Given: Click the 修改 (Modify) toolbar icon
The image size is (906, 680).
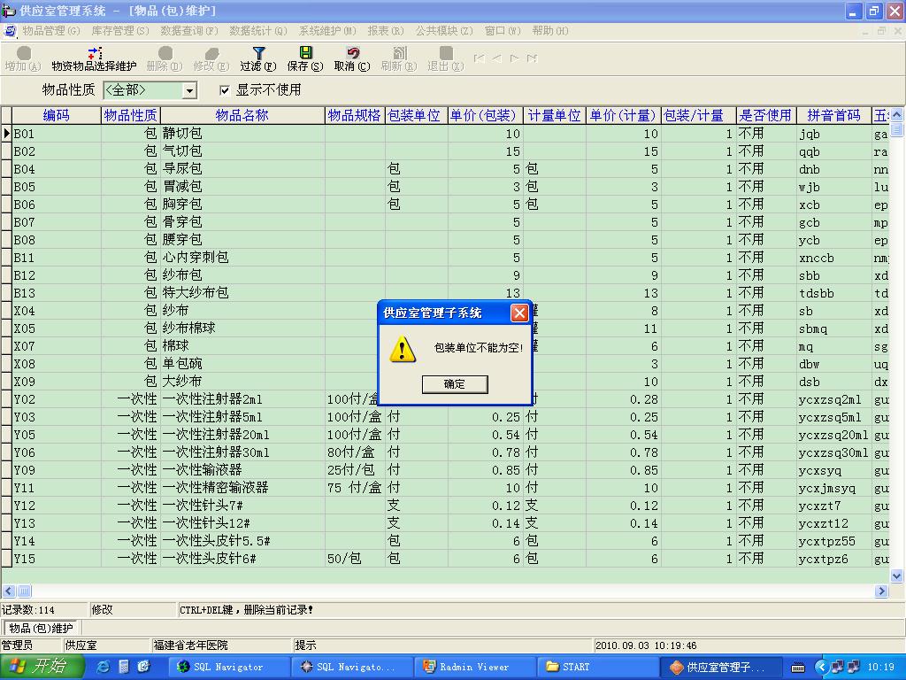Looking at the screenshot, I should coord(211,59).
